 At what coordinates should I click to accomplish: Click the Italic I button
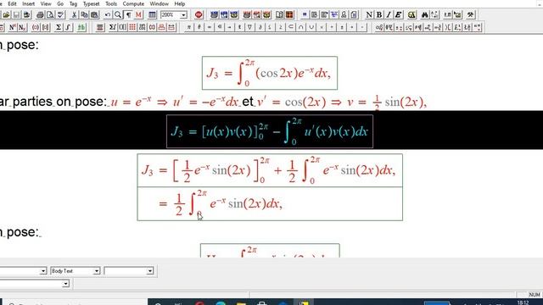pos(389,15)
